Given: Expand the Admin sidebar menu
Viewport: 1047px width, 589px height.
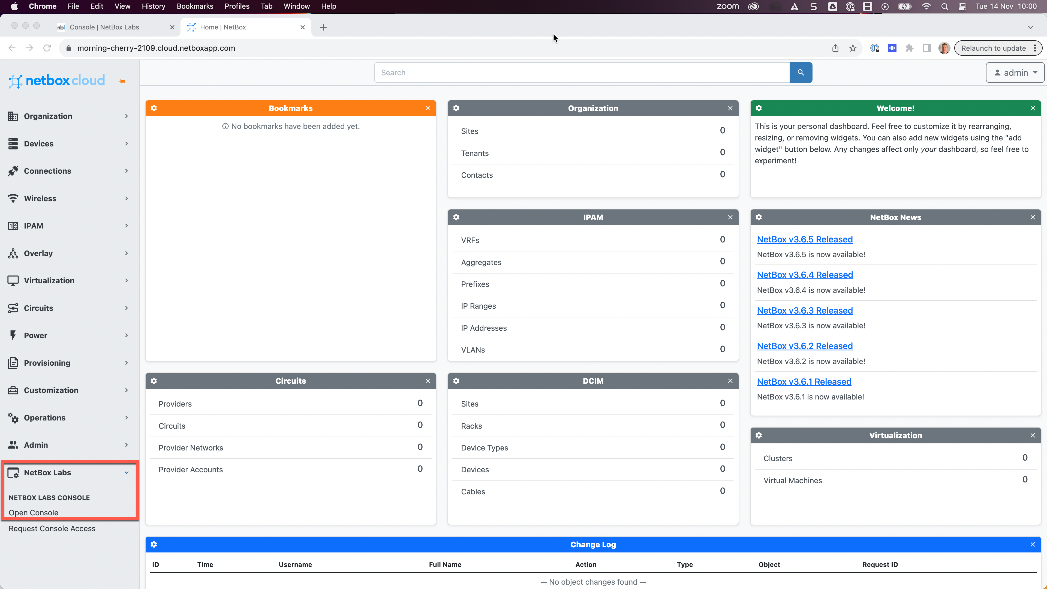Looking at the screenshot, I should pos(69,445).
